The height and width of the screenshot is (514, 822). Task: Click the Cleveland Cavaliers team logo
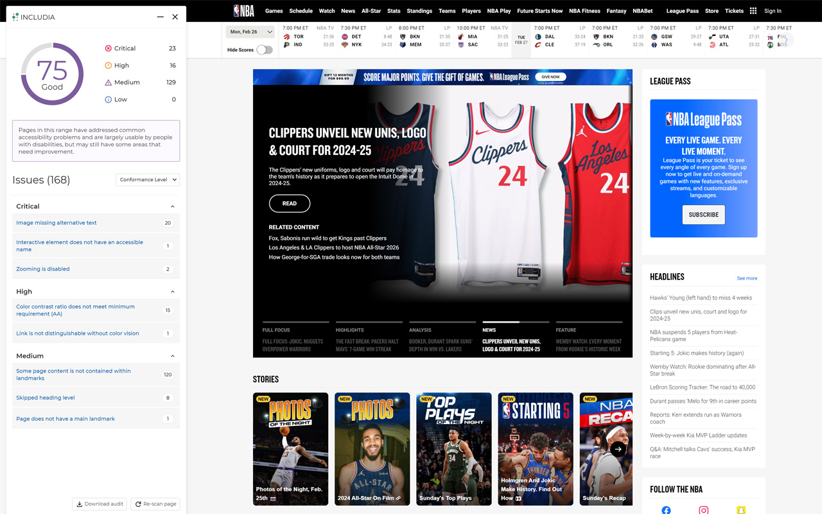[537, 45]
